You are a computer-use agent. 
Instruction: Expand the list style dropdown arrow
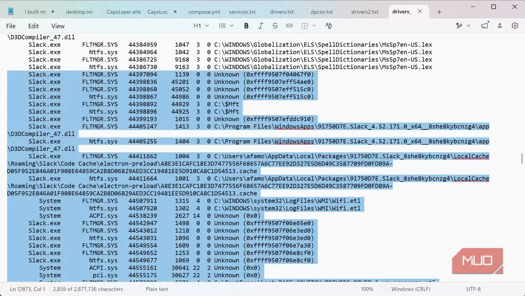[x=232, y=26]
